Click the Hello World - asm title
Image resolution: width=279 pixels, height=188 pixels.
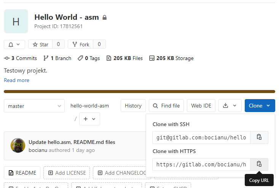tap(67, 17)
